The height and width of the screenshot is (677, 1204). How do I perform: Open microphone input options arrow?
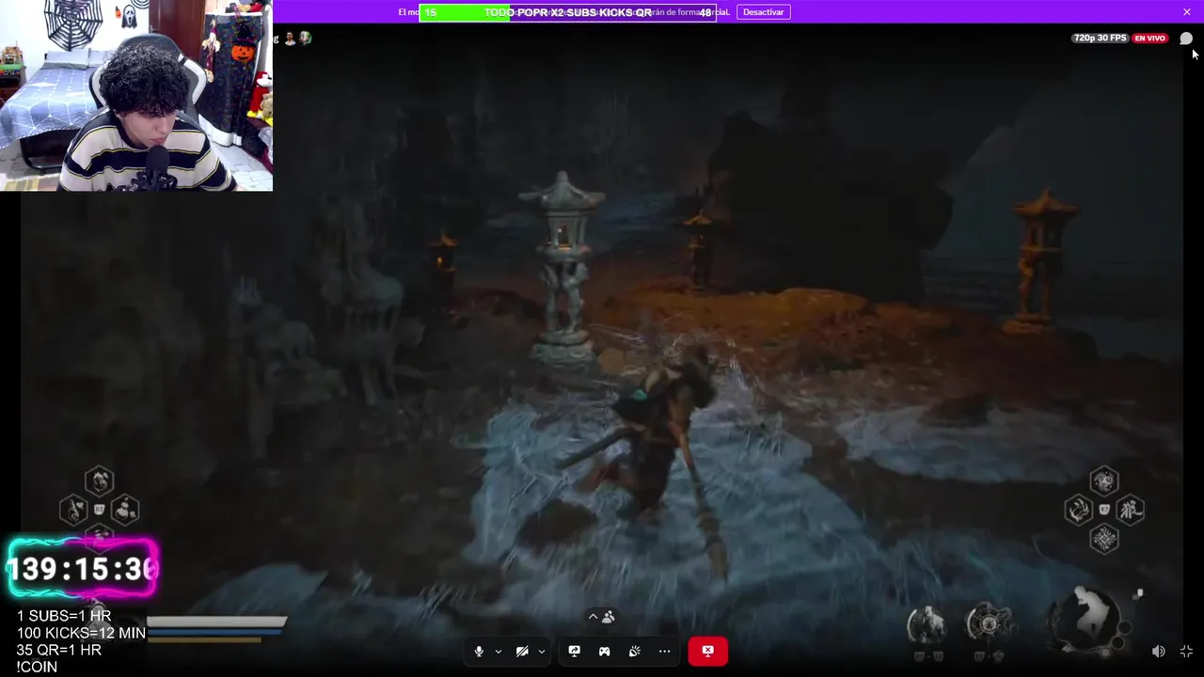click(x=498, y=652)
